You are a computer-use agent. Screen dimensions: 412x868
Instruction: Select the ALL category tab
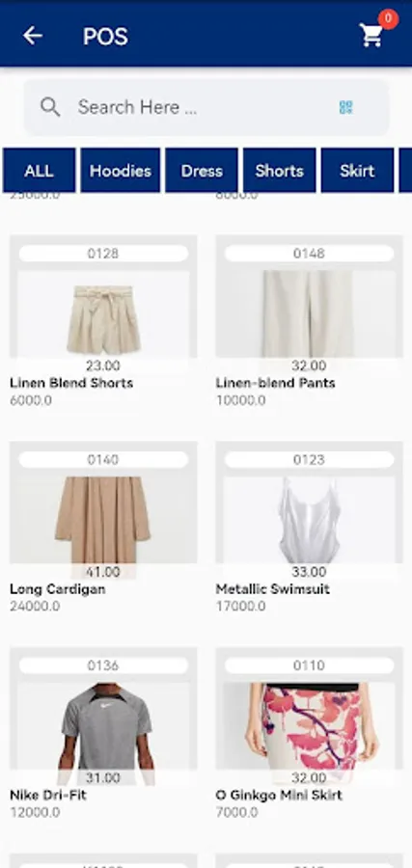(x=39, y=171)
